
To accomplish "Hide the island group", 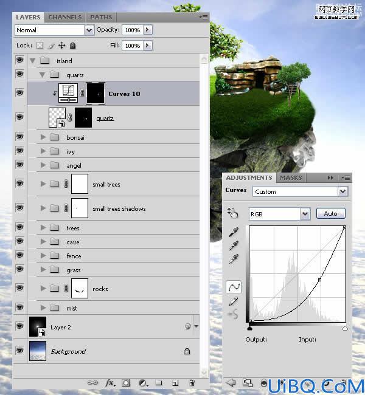I will click(20, 60).
